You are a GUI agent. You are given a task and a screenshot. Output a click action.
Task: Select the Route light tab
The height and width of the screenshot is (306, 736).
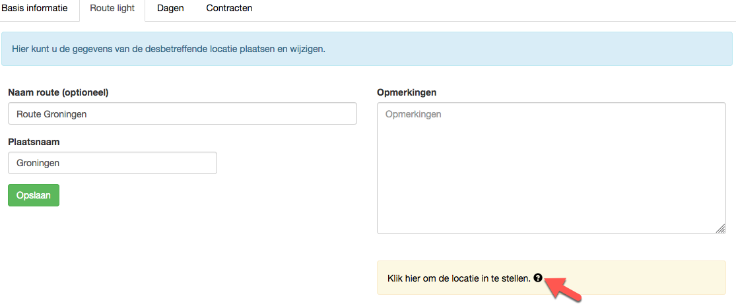[x=112, y=9]
